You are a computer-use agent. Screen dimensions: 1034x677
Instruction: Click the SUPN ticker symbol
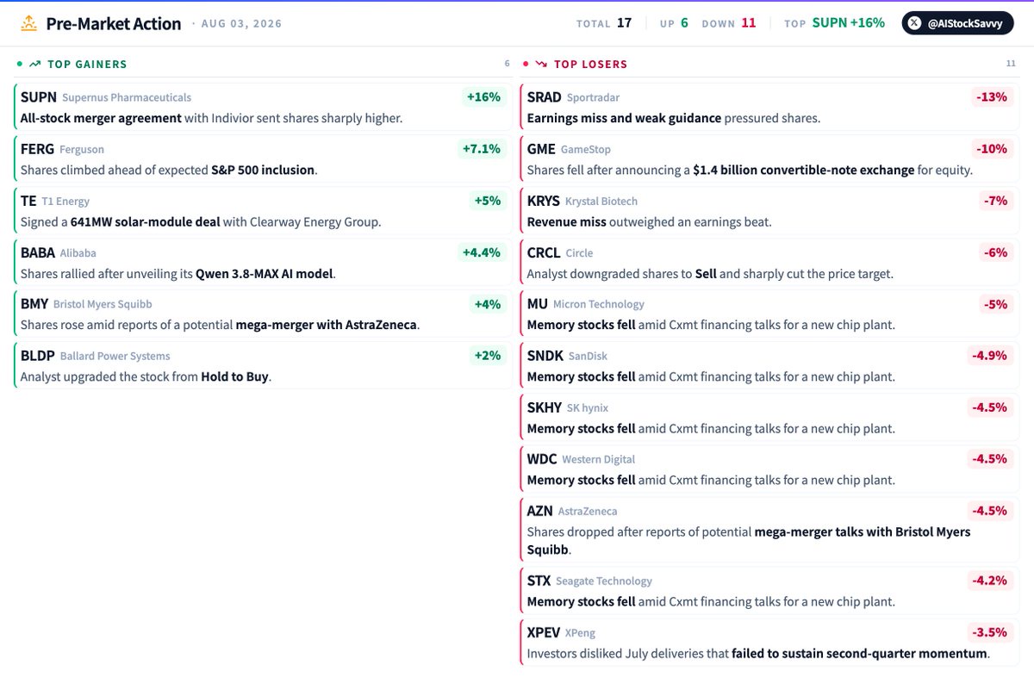38,97
